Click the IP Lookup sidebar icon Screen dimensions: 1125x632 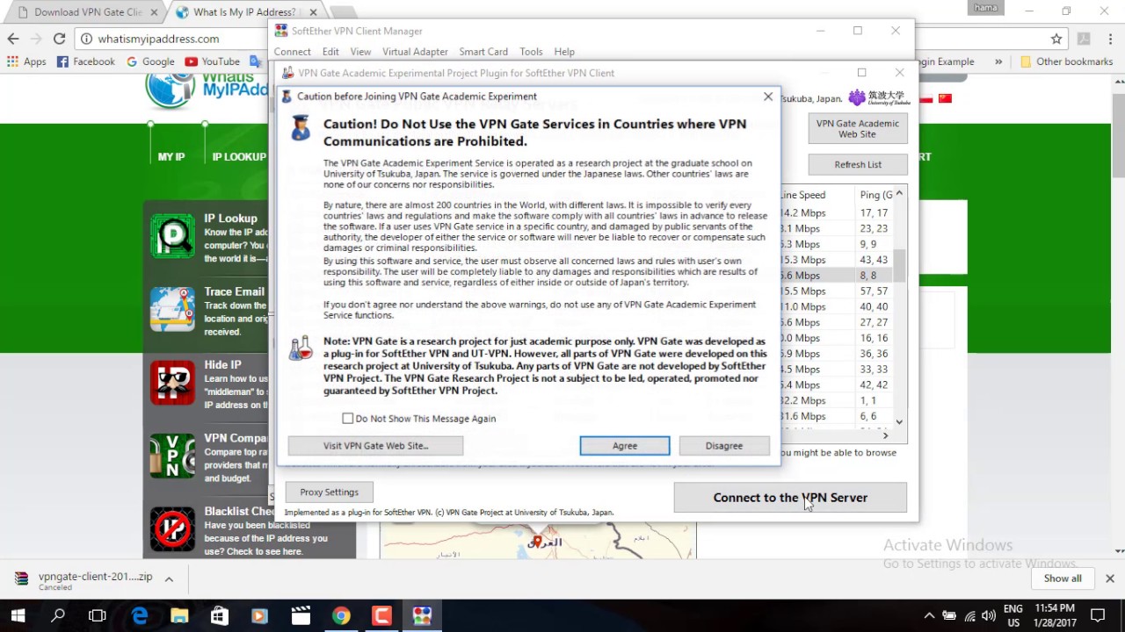[x=172, y=236]
